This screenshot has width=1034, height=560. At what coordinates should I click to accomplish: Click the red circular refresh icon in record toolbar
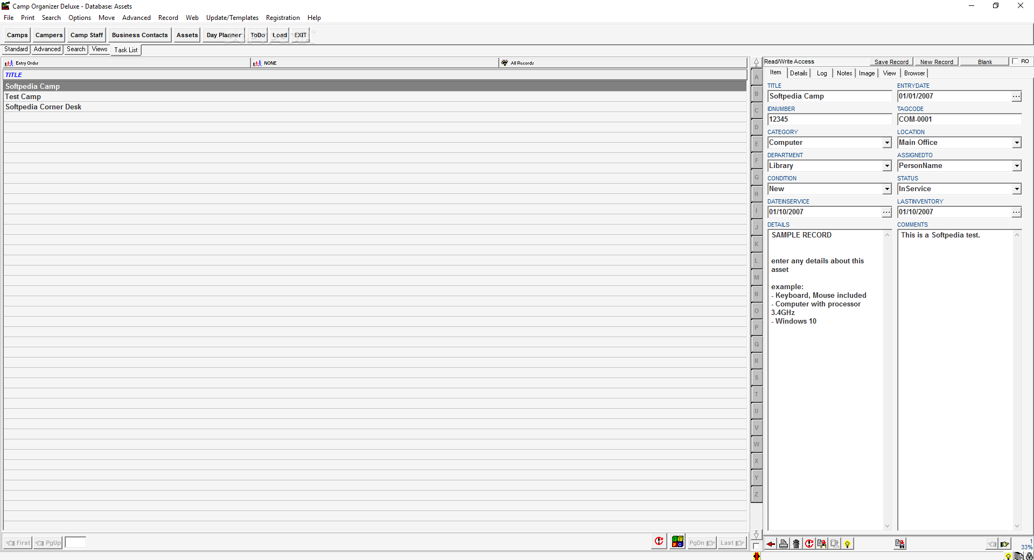pyautogui.click(x=809, y=544)
